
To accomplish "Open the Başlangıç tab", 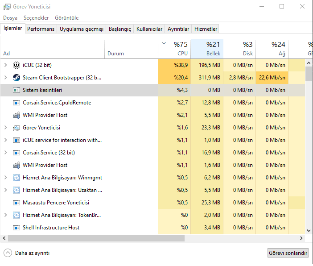I will pos(120,29).
